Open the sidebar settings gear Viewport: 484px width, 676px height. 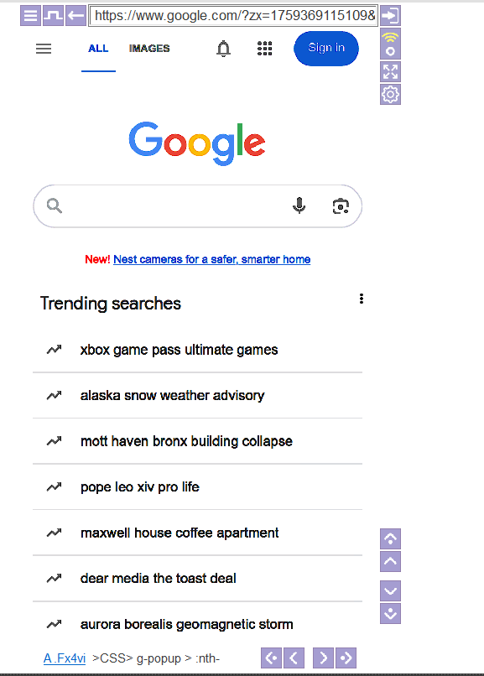click(x=390, y=94)
